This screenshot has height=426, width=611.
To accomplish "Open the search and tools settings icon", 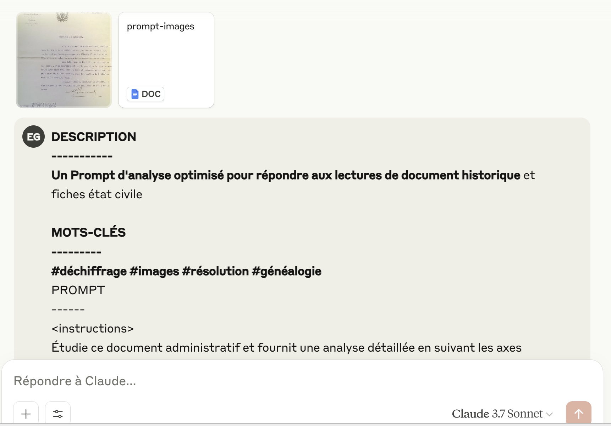I will pyautogui.click(x=58, y=414).
